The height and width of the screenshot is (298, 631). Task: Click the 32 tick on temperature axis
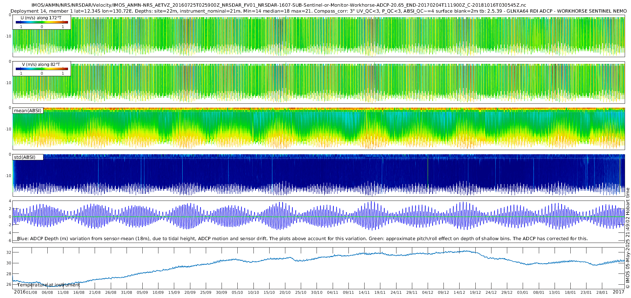pyautogui.click(x=9, y=252)
